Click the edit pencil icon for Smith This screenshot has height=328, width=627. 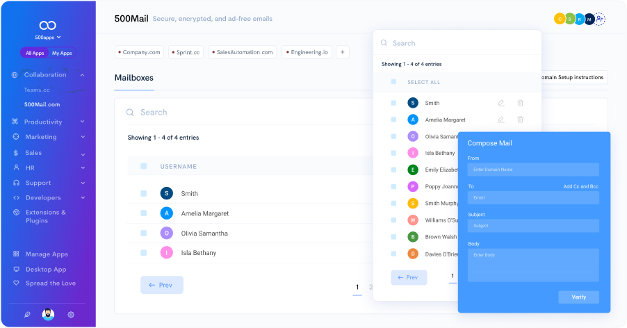tap(500, 103)
